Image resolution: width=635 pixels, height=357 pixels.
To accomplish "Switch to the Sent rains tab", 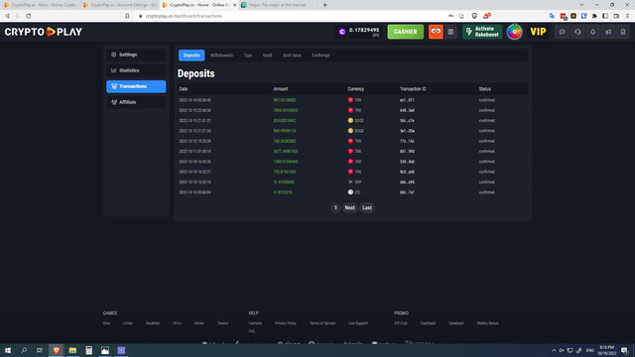I will [x=292, y=56].
